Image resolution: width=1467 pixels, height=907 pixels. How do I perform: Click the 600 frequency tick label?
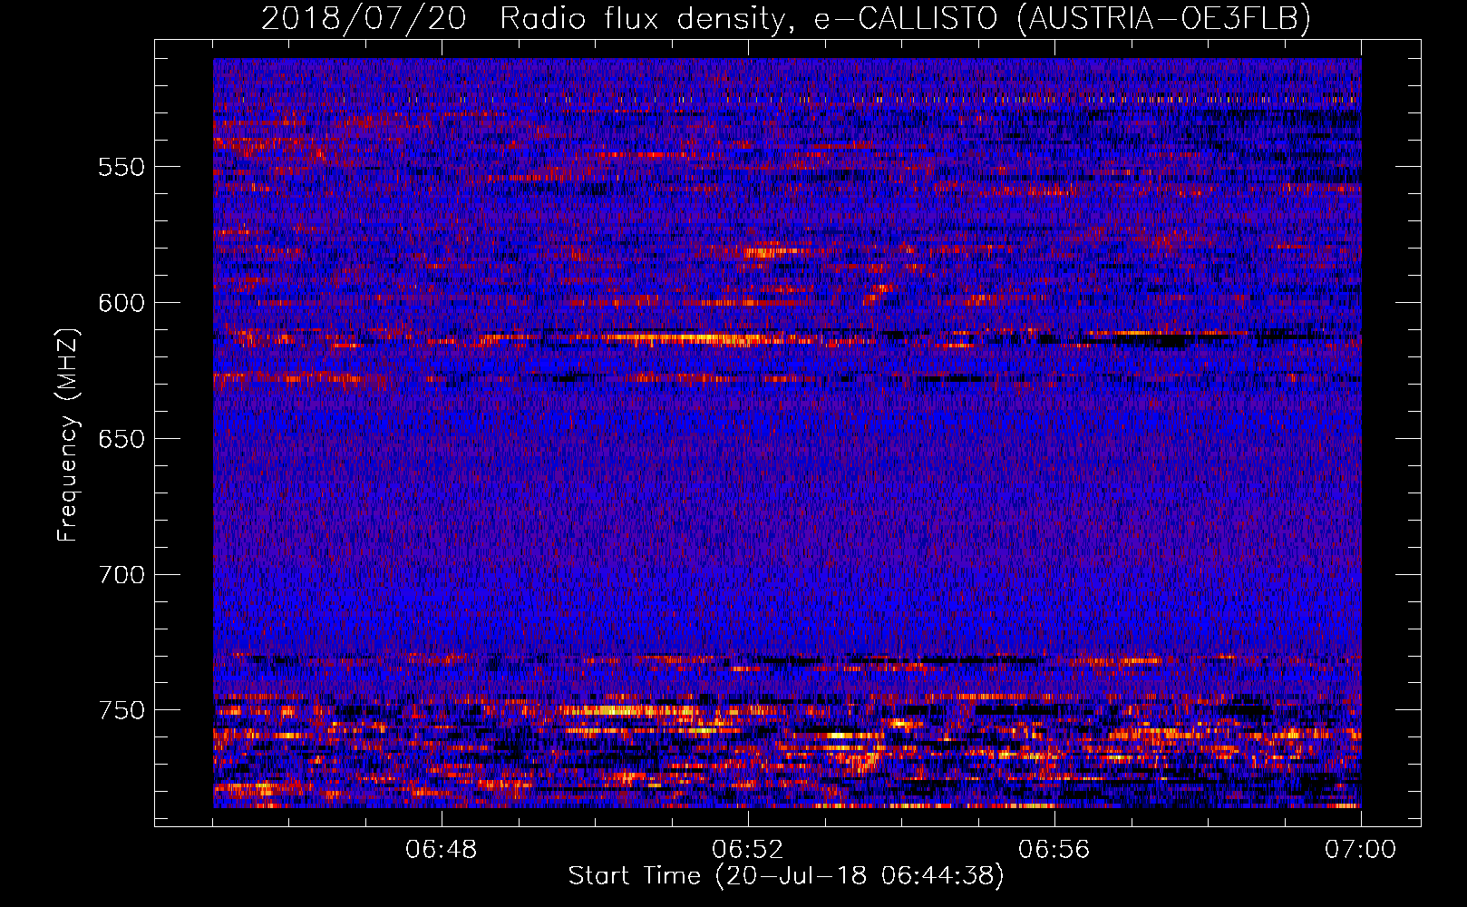tap(121, 303)
